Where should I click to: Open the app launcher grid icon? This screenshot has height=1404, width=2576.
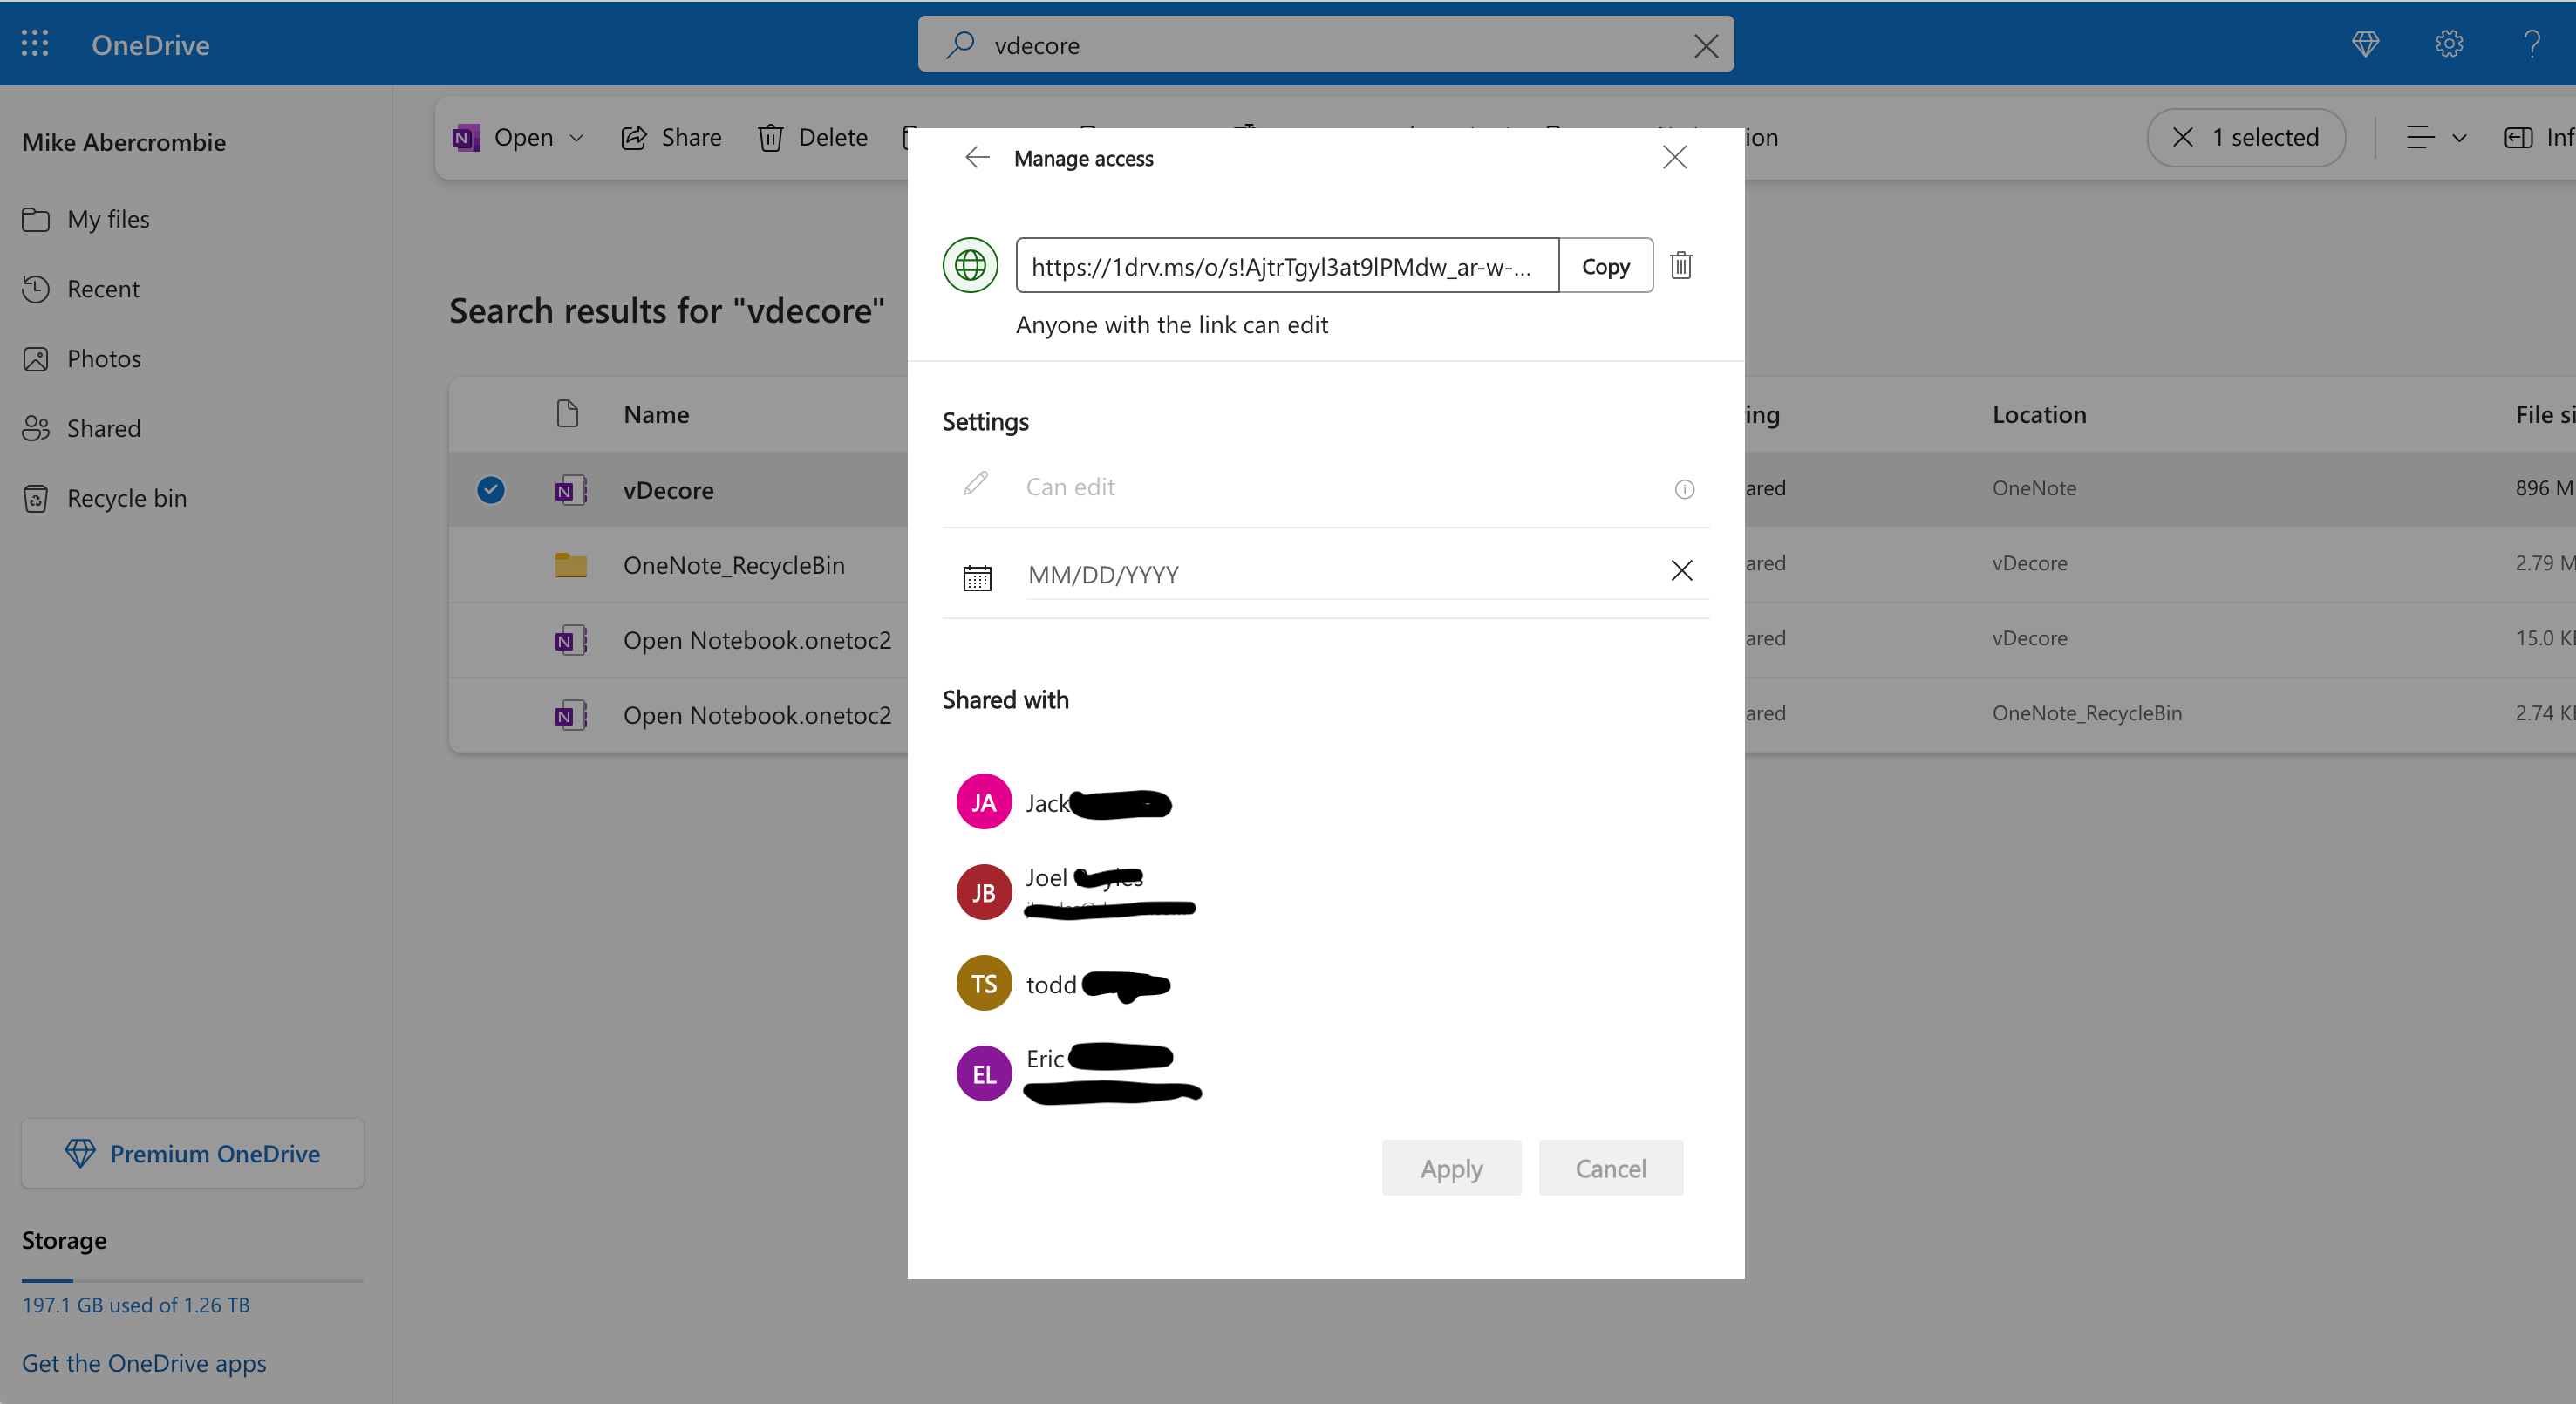pos(35,44)
